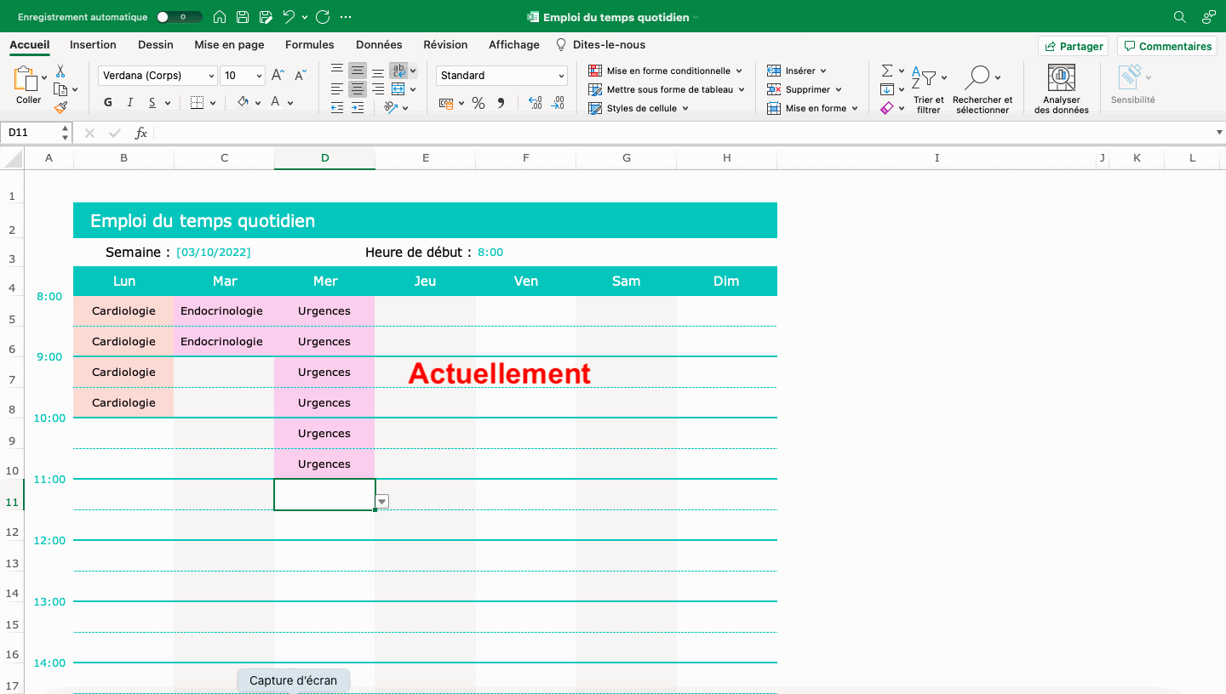Click the fill color paint bucket
The image size is (1226, 694).
pos(243,103)
